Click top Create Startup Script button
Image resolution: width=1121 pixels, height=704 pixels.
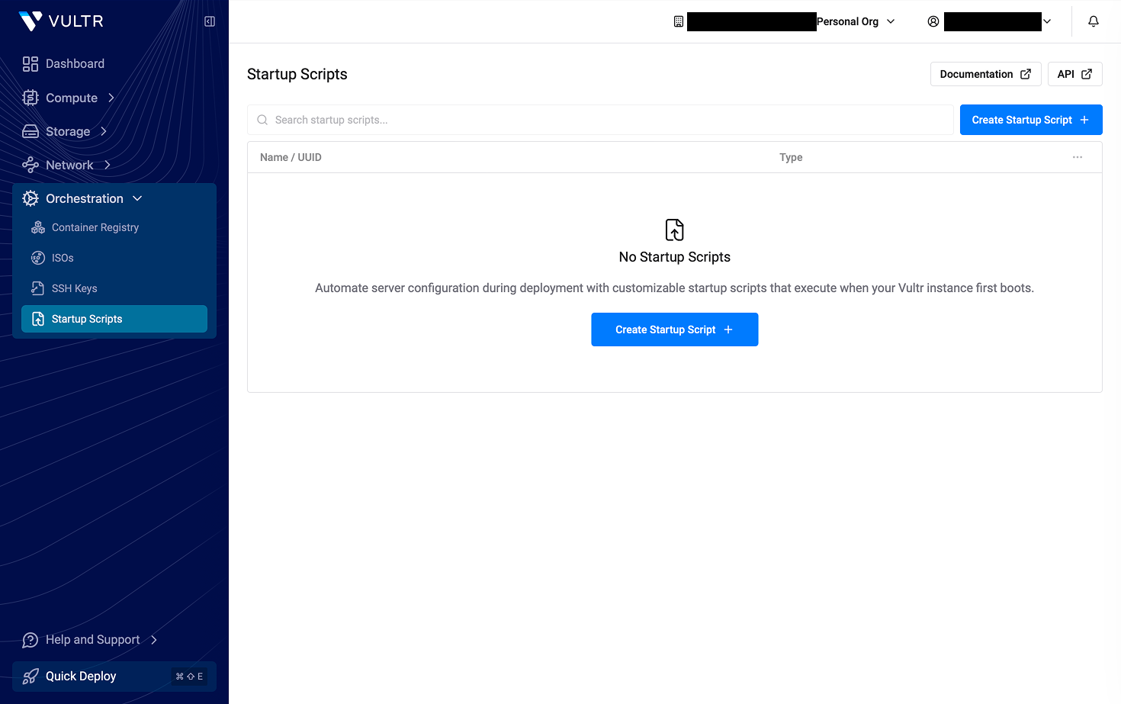click(x=1031, y=120)
